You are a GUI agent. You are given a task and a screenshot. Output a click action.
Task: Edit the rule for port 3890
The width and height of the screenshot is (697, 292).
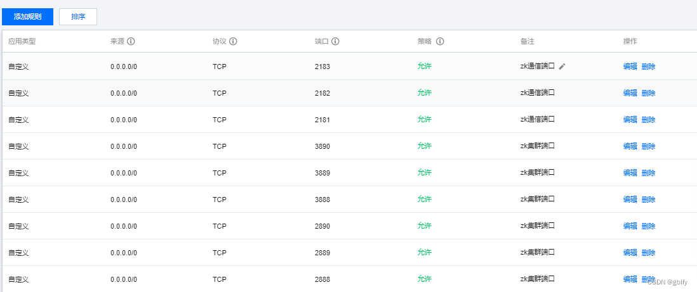click(630, 146)
